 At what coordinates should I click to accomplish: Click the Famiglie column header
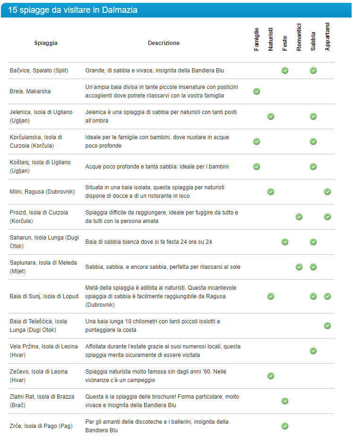click(x=257, y=39)
